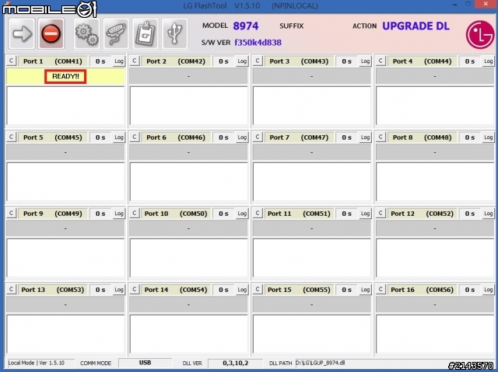Click the Port 7 output log area
The image size is (498, 372).
[x=312, y=182]
